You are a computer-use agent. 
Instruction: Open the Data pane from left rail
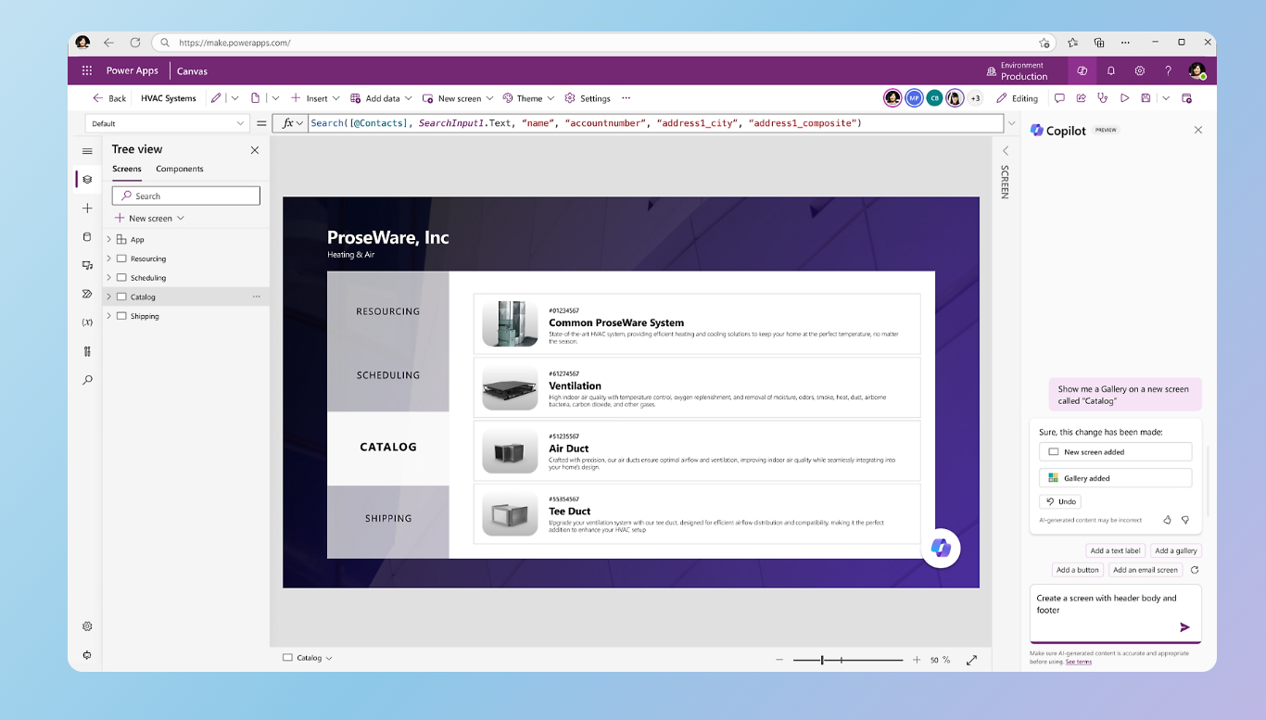click(87, 237)
